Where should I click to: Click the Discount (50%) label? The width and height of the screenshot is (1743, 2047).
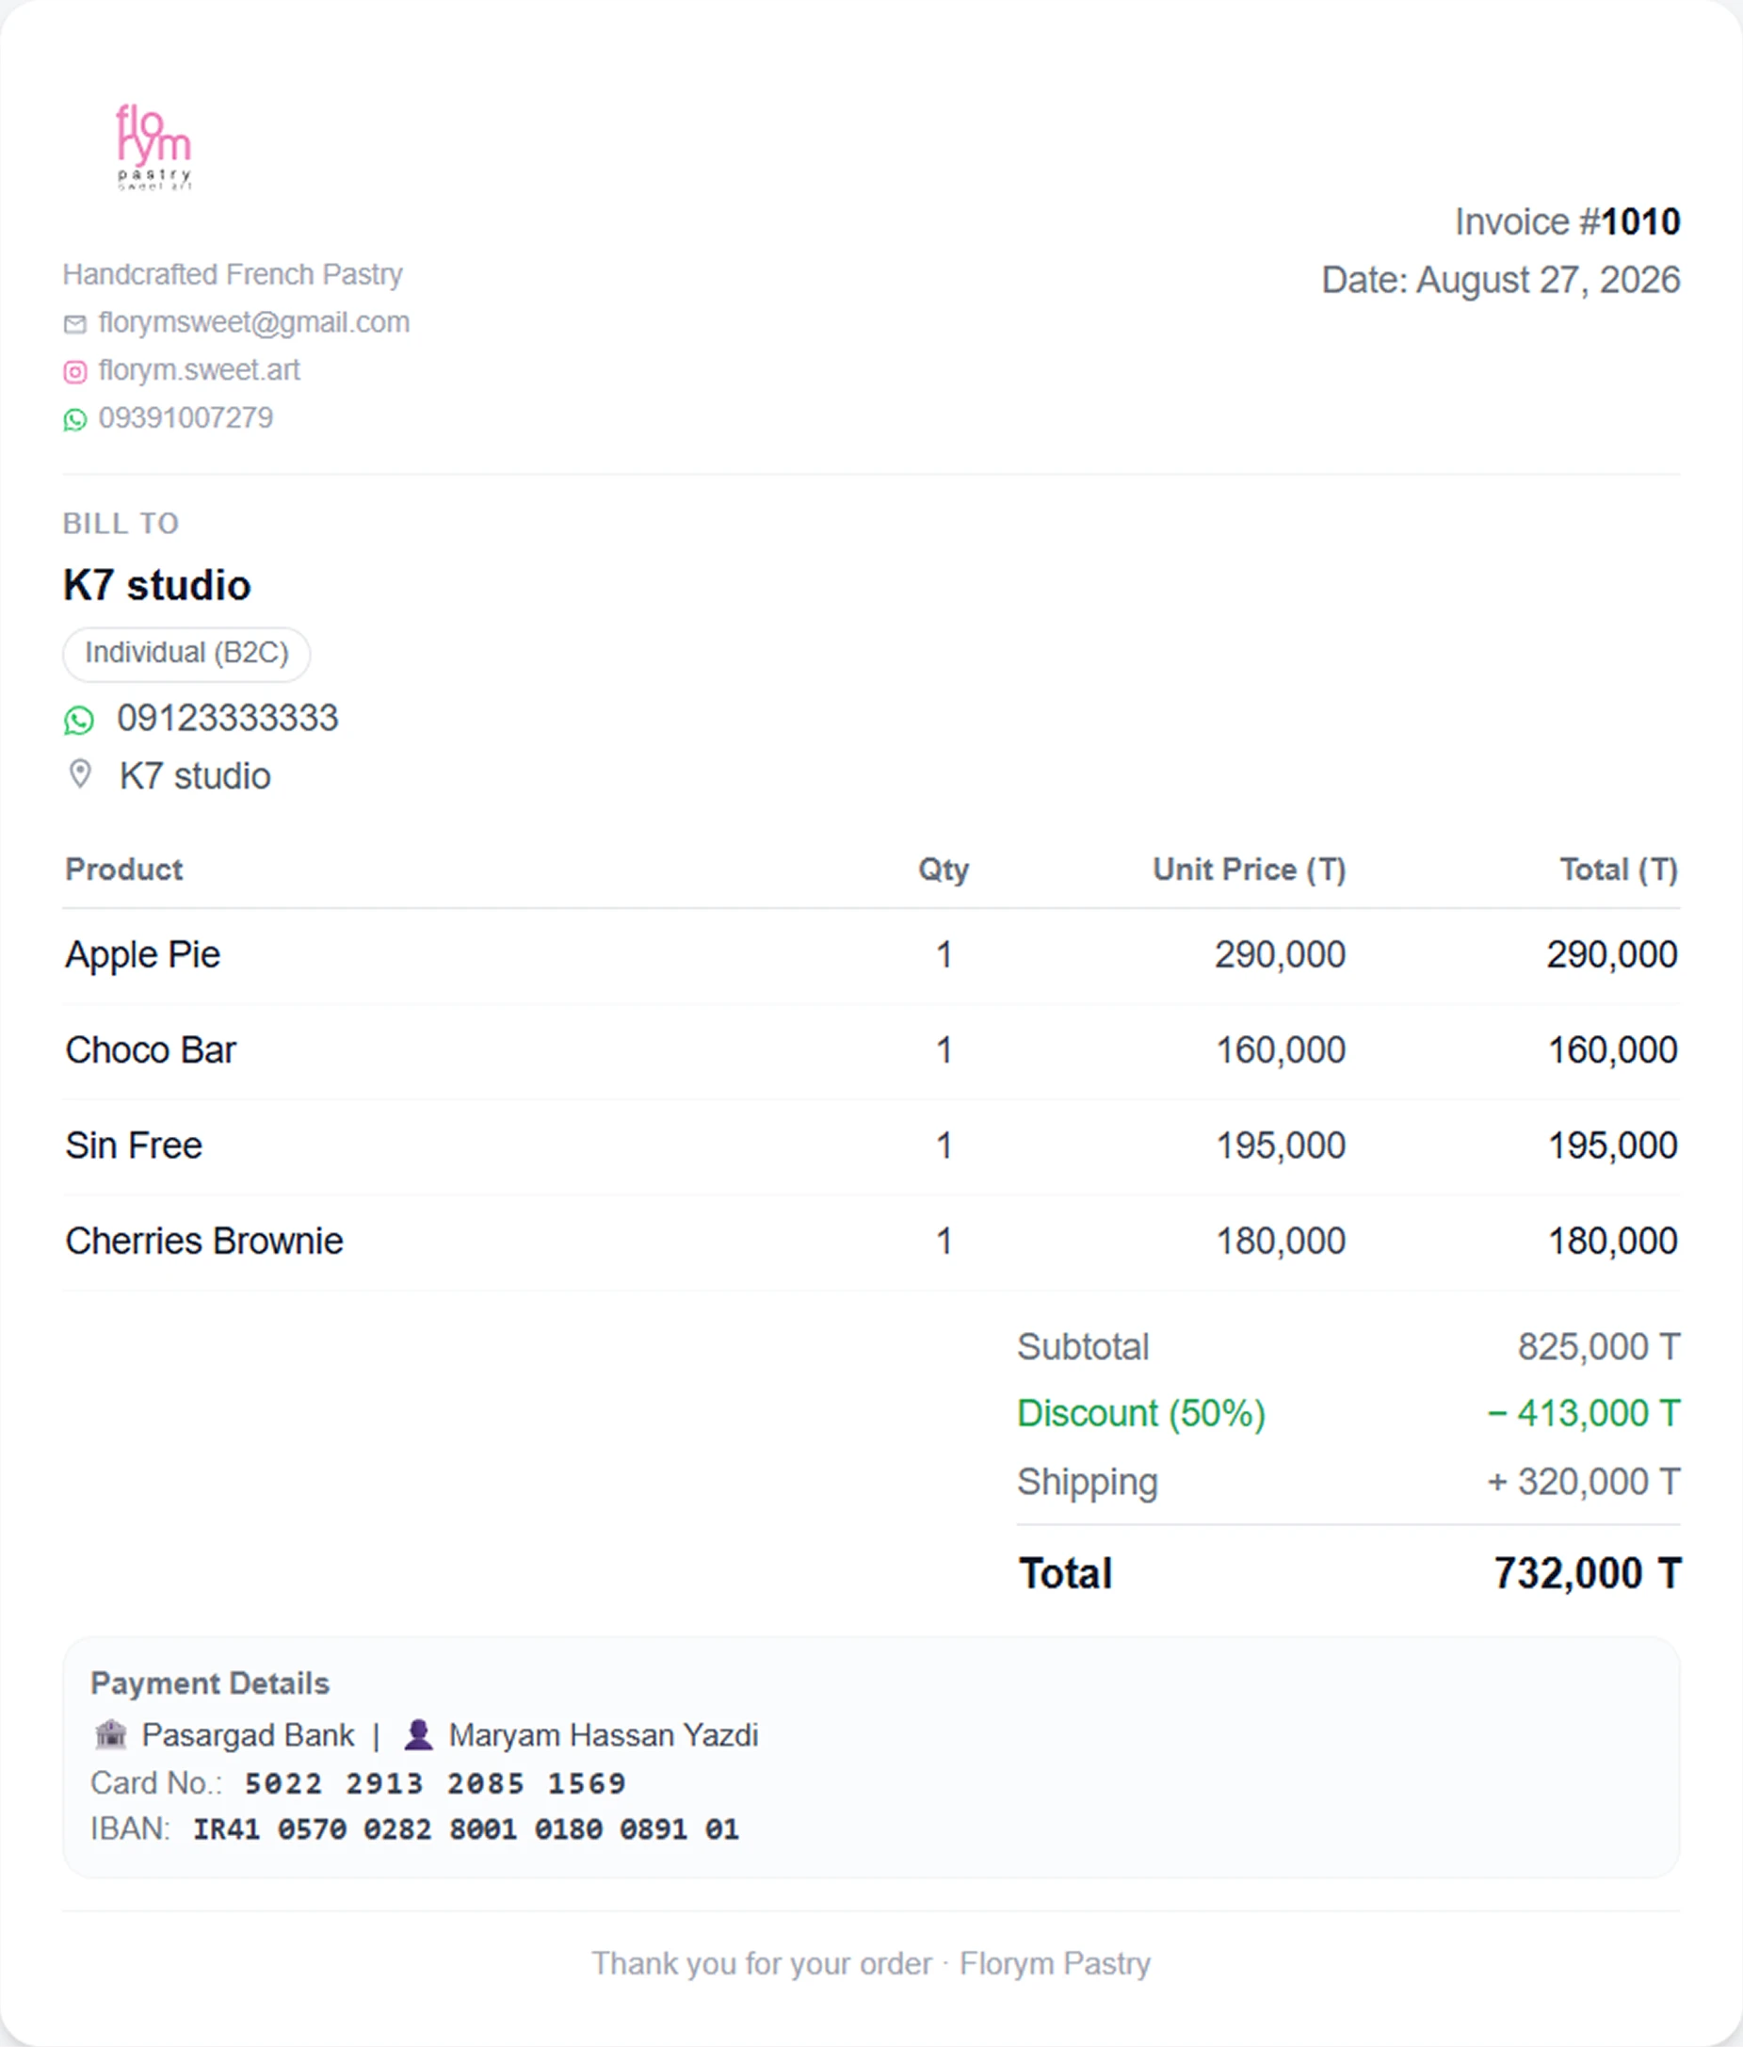click(x=1141, y=1414)
